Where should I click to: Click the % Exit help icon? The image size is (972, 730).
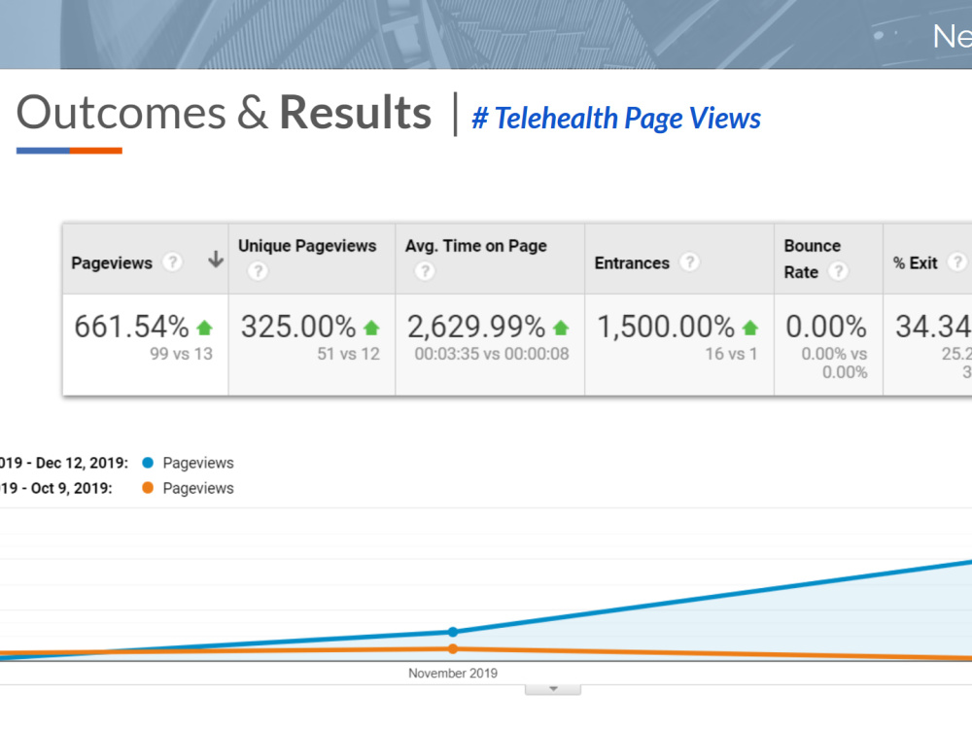(957, 262)
